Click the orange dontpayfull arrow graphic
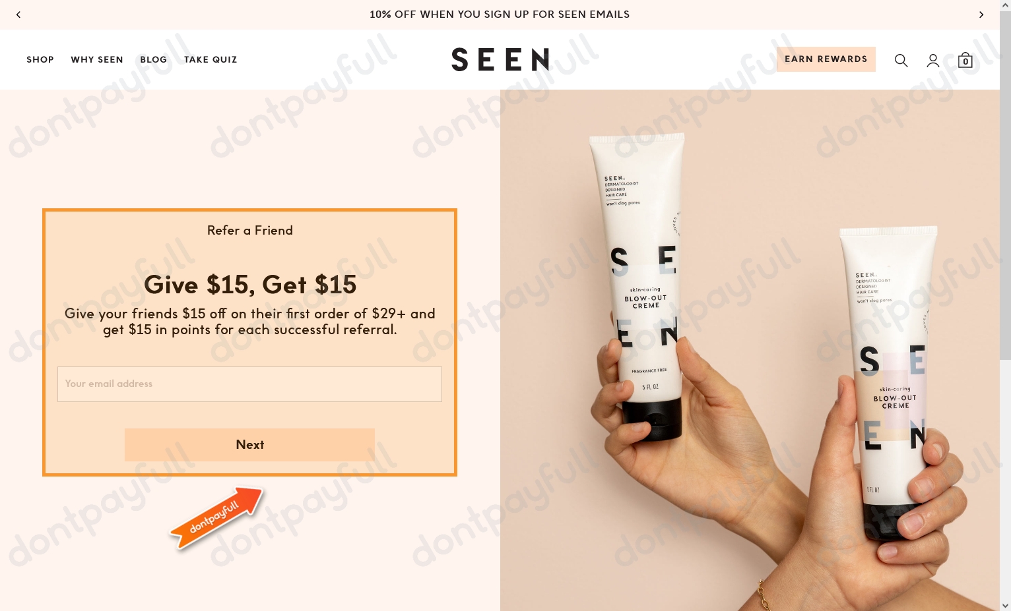This screenshot has height=611, width=1011. (x=217, y=517)
